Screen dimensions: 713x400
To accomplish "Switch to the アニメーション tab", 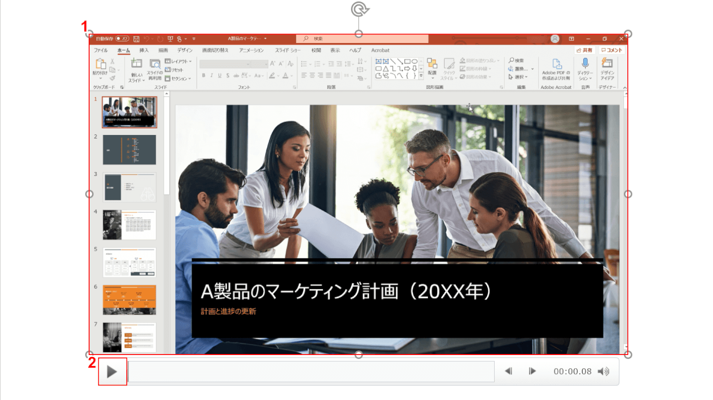I will [x=251, y=50].
